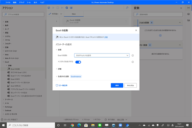Click the run flow play icon
The height and width of the screenshot is (128, 192).
click(53, 8)
